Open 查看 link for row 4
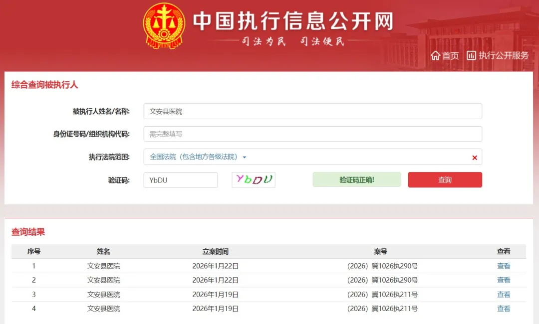Screen dimensions: 539x324 click(x=504, y=309)
